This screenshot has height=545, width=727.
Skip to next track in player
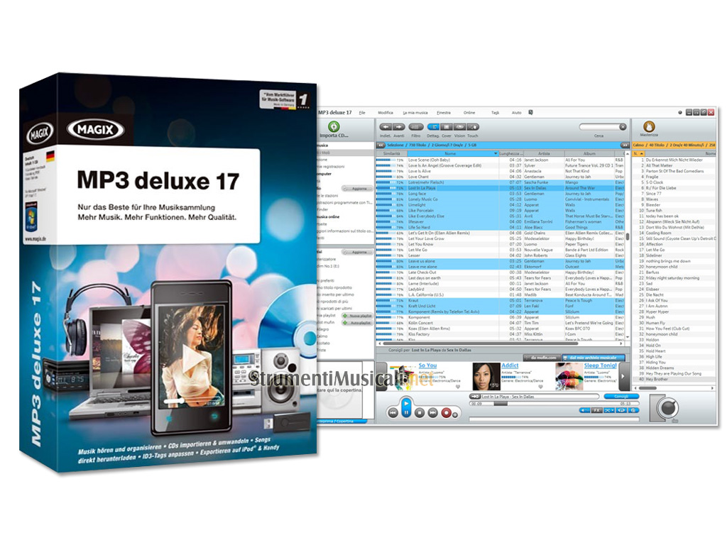[433, 412]
